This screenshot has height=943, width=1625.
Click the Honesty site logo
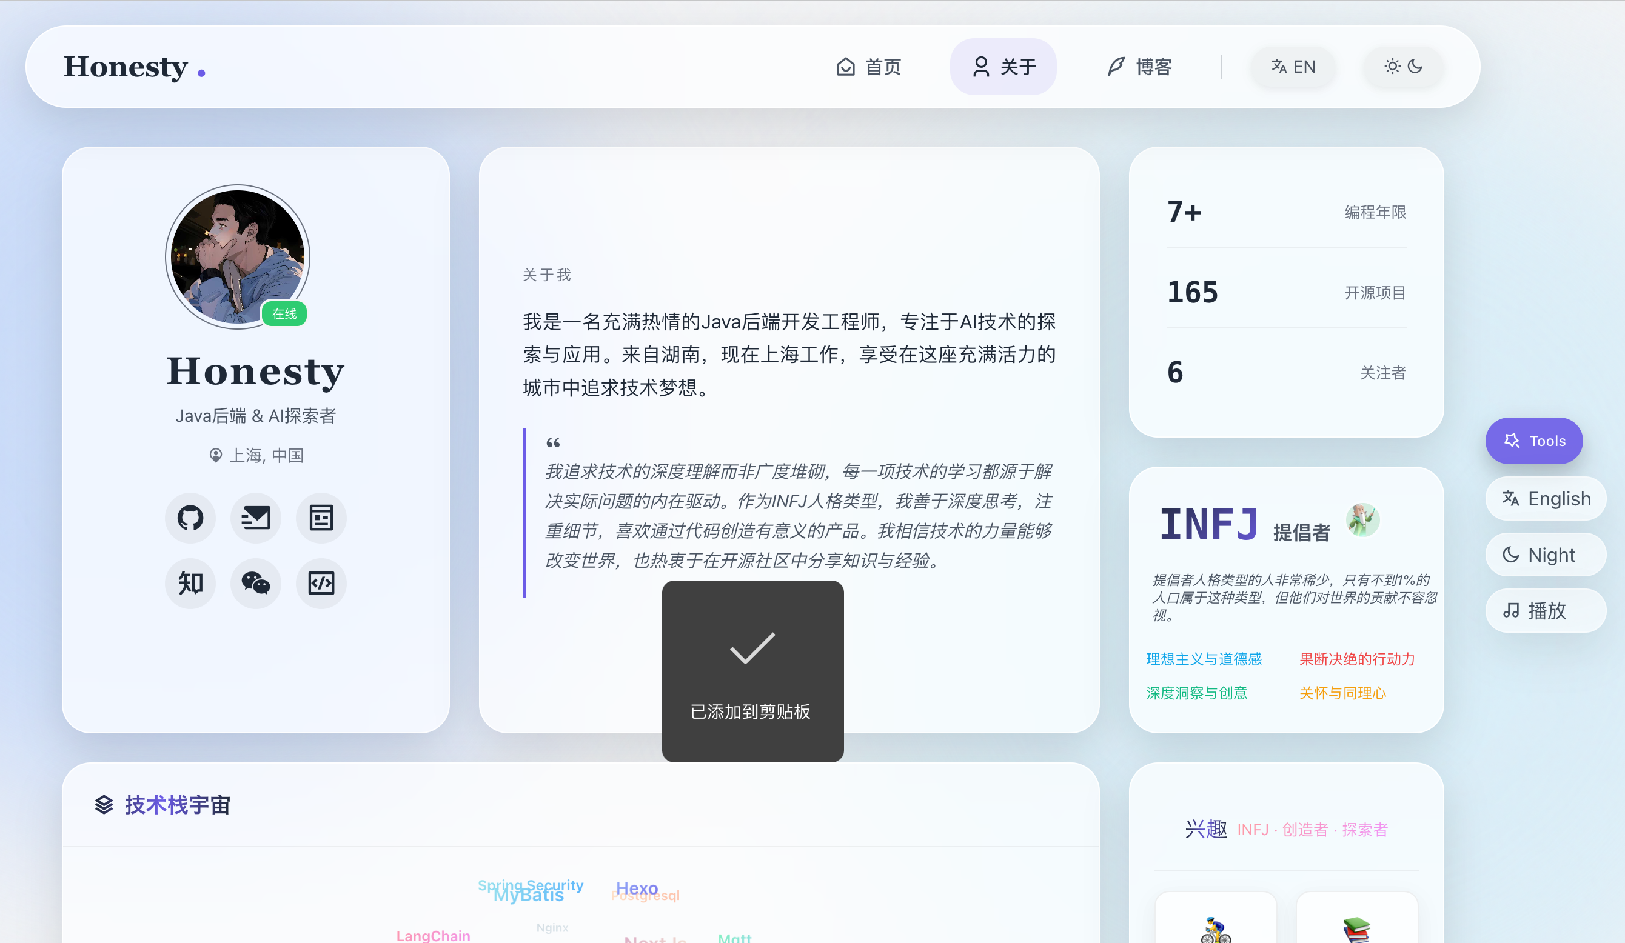coord(133,67)
